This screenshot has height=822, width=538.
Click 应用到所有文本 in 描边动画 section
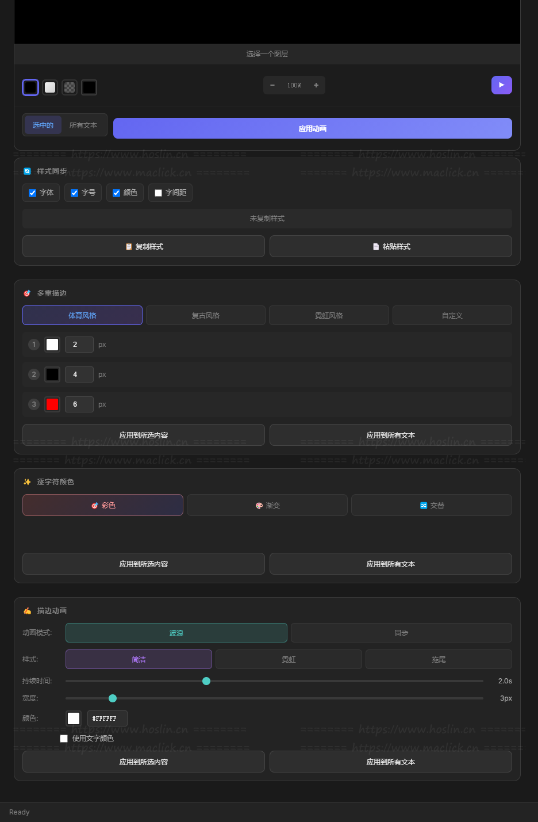(x=391, y=762)
